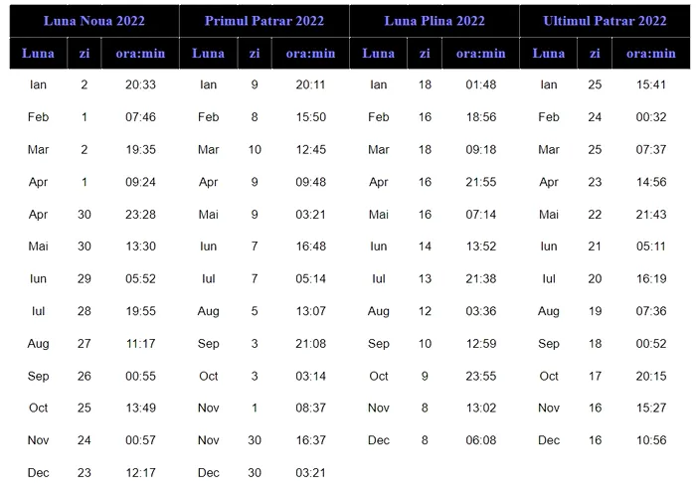
Task: Click the zi column header under Luna Plina
Action: [x=426, y=54]
